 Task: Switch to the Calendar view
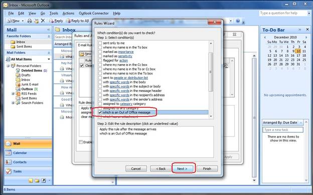(x=28, y=153)
